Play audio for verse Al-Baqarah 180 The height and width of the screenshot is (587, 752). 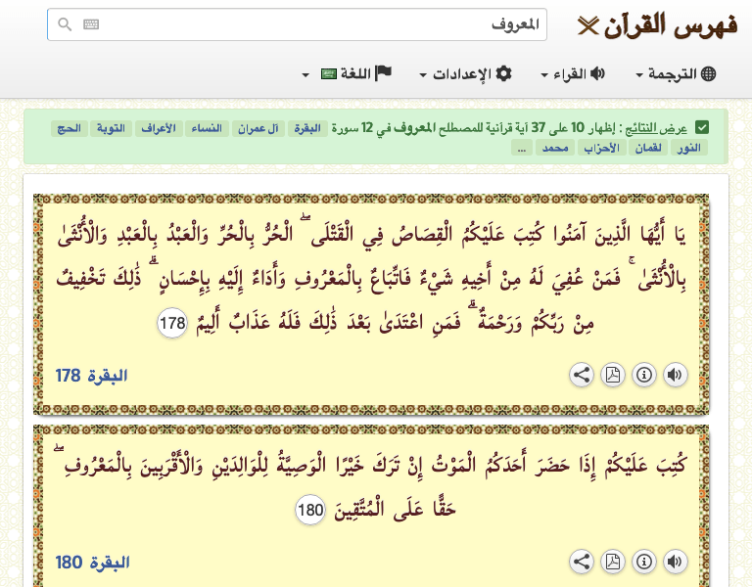pyautogui.click(x=675, y=562)
